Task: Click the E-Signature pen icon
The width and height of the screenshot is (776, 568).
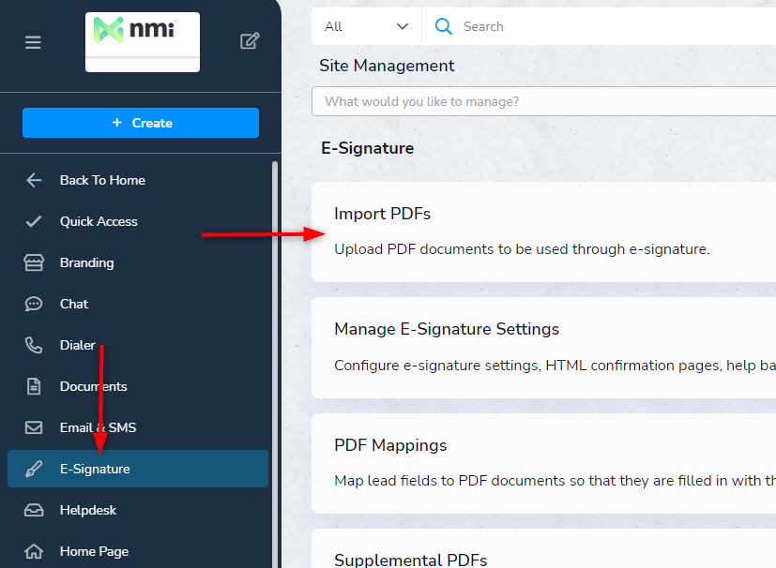Action: [34, 469]
